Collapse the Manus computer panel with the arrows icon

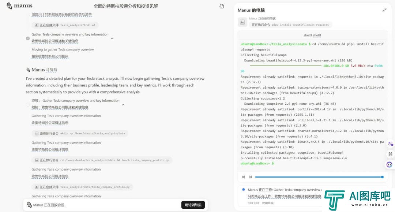coord(384,10)
